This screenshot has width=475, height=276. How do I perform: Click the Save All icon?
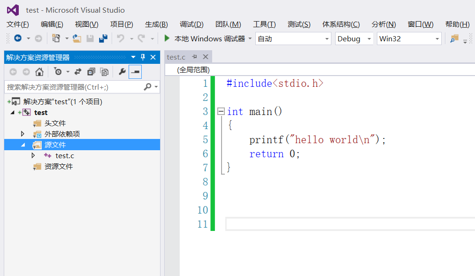pos(103,38)
